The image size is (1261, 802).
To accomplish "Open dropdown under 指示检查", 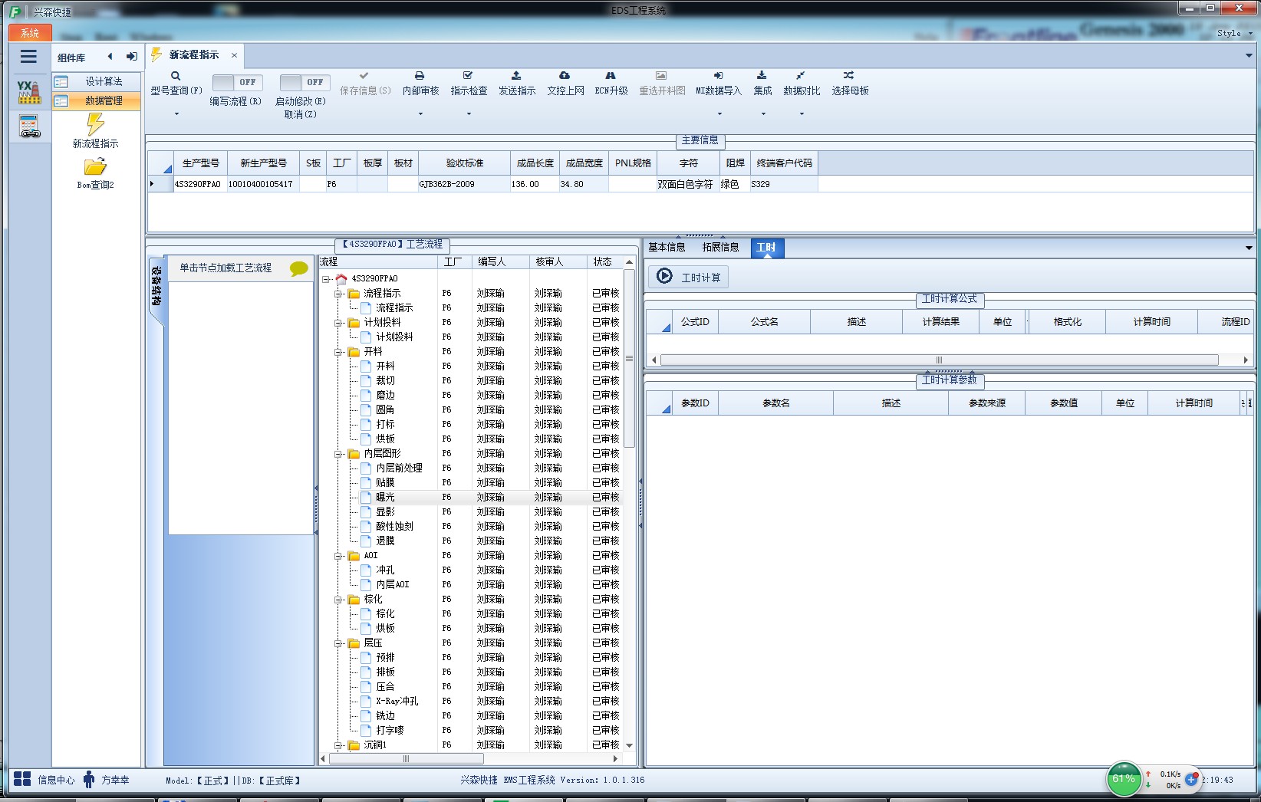I will tap(469, 114).
